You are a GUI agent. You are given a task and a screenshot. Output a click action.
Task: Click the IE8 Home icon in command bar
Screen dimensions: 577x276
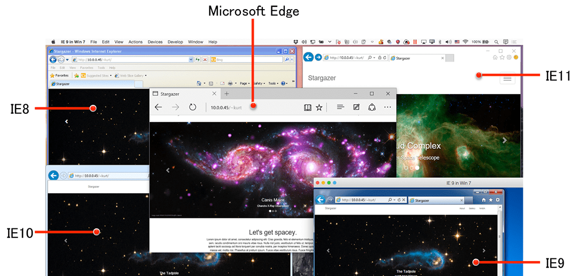(199, 83)
